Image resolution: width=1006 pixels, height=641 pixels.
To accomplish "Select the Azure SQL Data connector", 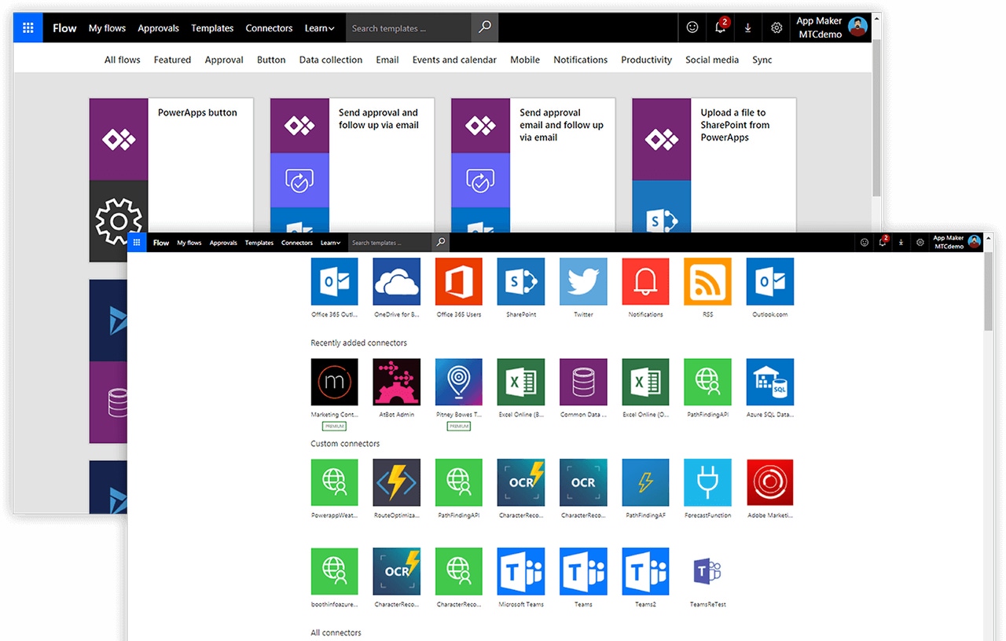I will pos(769,382).
